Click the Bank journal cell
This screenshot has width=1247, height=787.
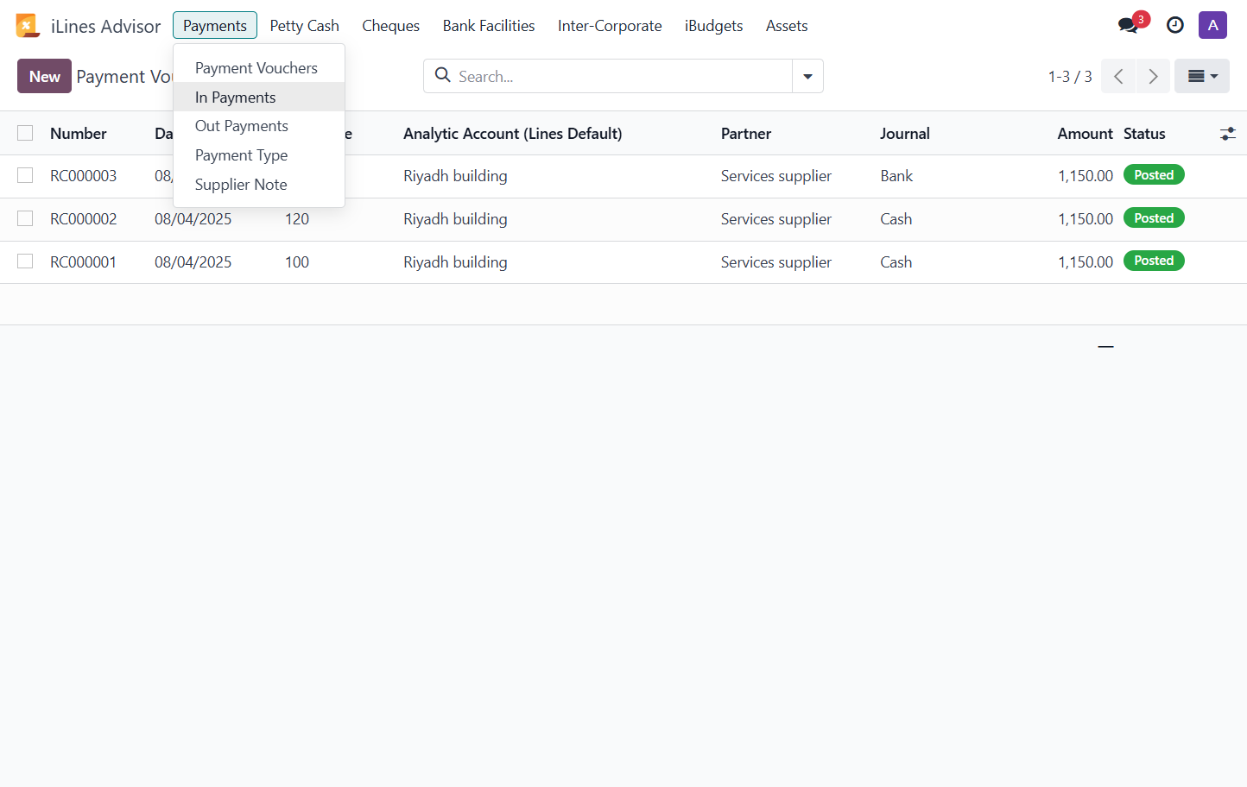coord(896,176)
